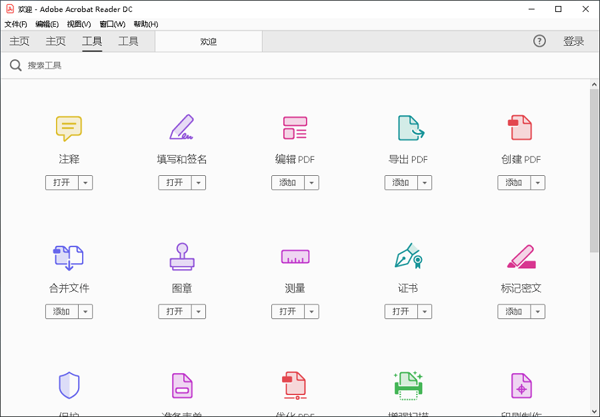Expand the dropdown next to 标记密文 添加
Image resolution: width=600 pixels, height=417 pixels.
[x=537, y=311]
